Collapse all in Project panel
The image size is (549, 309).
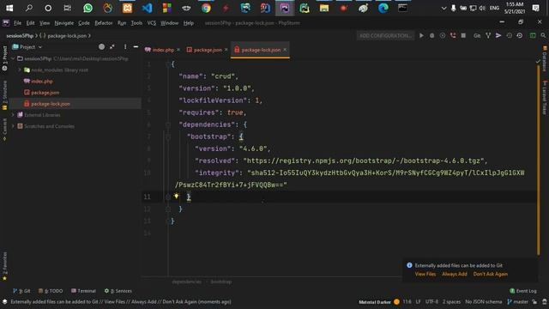point(112,46)
